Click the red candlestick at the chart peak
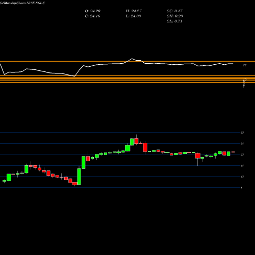This screenshot has width=255, height=255. coord(136,141)
